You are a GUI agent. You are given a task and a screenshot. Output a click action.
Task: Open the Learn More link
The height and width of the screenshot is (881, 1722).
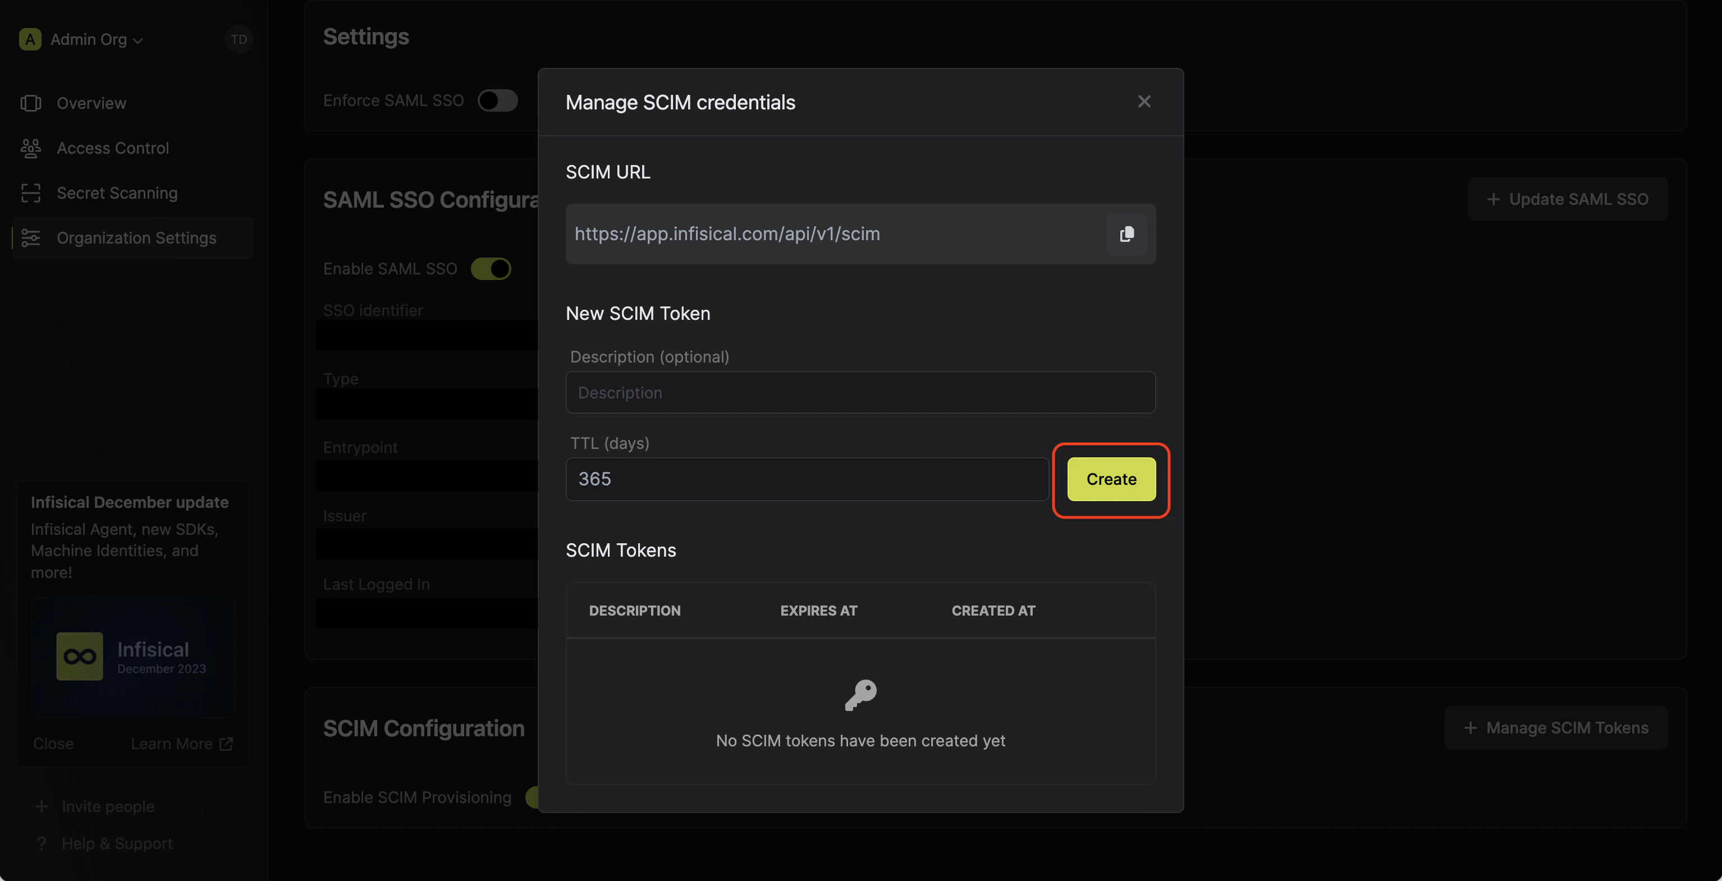coord(182,744)
